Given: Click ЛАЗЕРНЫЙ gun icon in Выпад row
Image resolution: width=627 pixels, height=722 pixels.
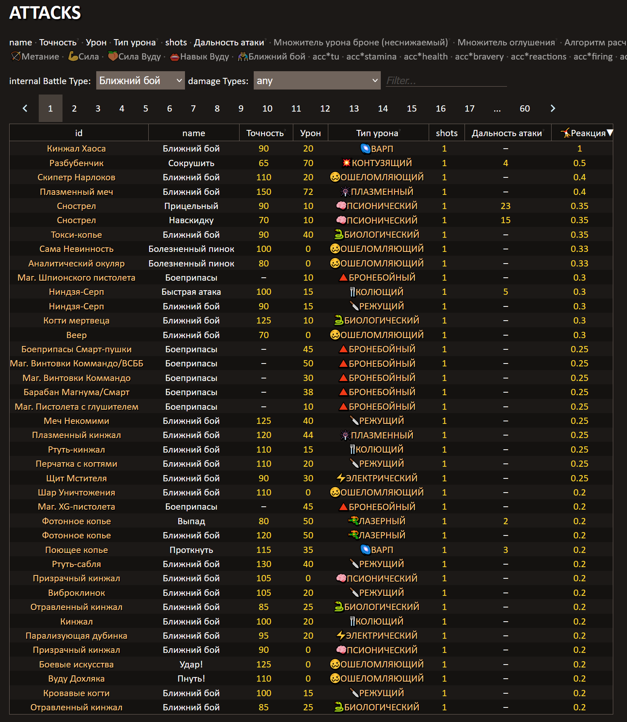Looking at the screenshot, I should [x=353, y=521].
